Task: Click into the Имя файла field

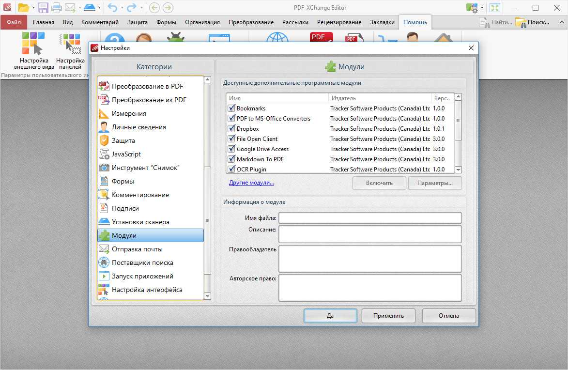Action: point(369,218)
